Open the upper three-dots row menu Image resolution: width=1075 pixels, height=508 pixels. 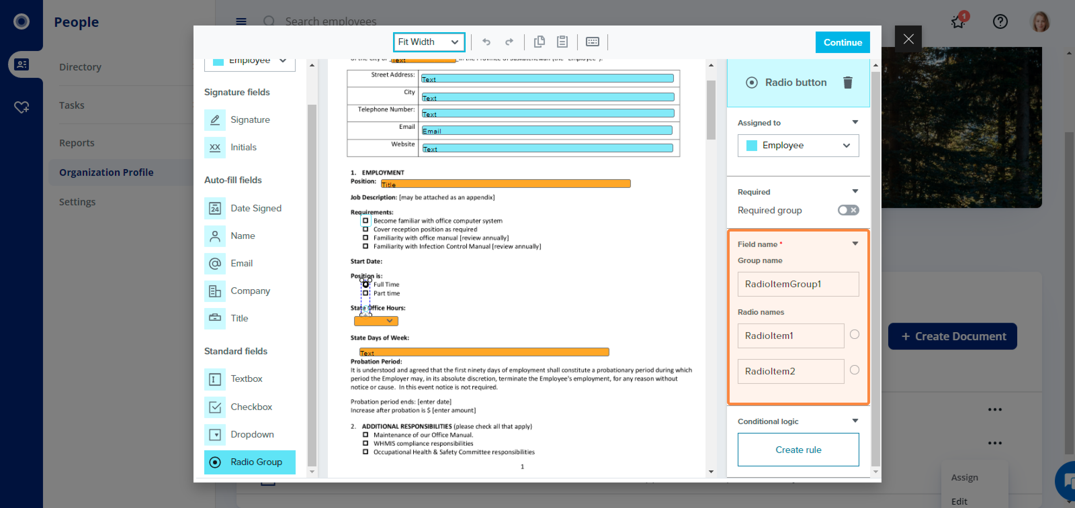pyautogui.click(x=994, y=409)
